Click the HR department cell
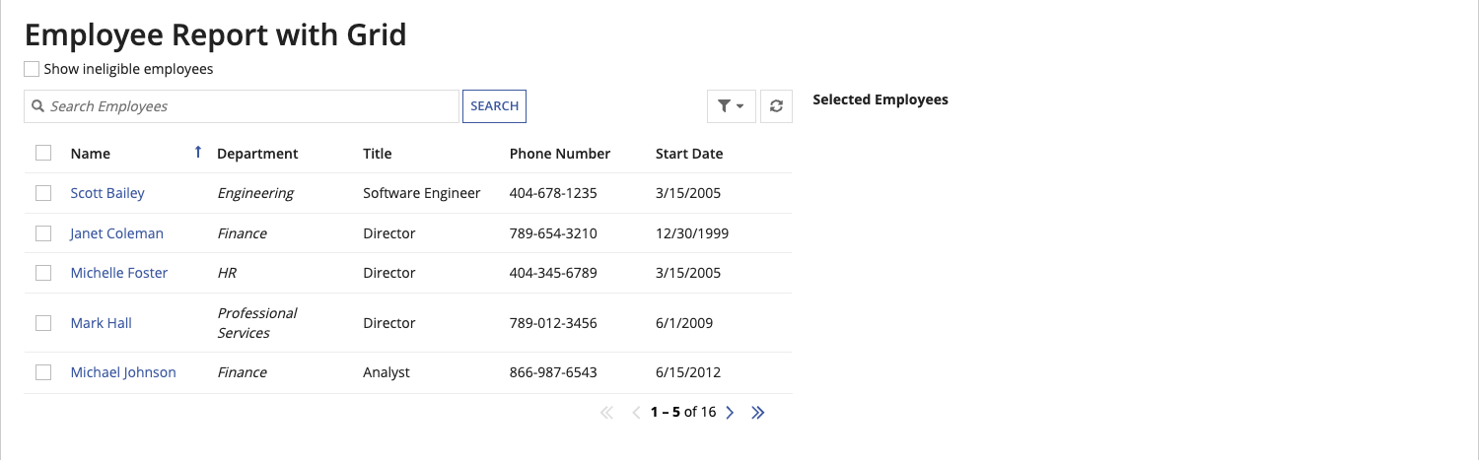The image size is (1479, 460). [x=227, y=273]
